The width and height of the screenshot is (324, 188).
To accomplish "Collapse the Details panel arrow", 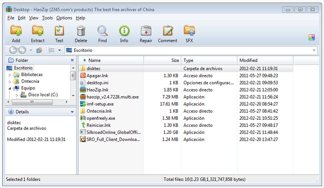I will 72,112.
